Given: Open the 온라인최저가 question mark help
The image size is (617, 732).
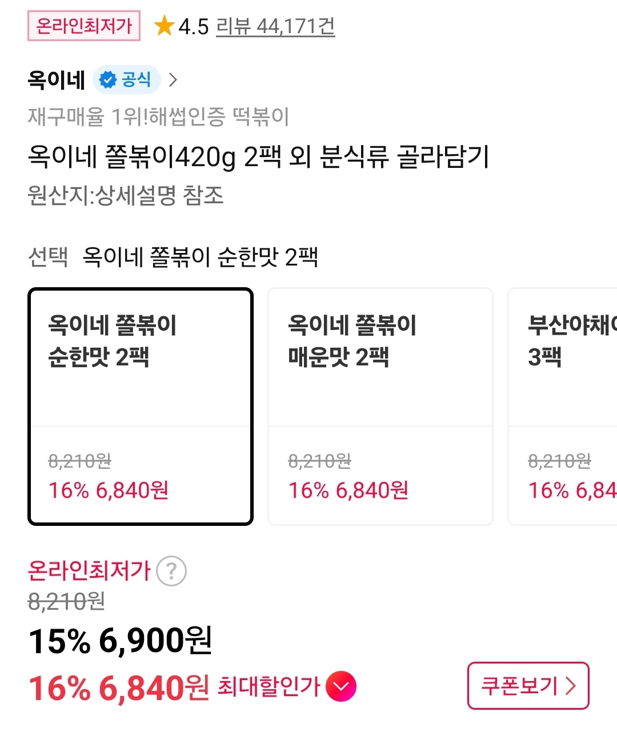Looking at the screenshot, I should pos(171,570).
